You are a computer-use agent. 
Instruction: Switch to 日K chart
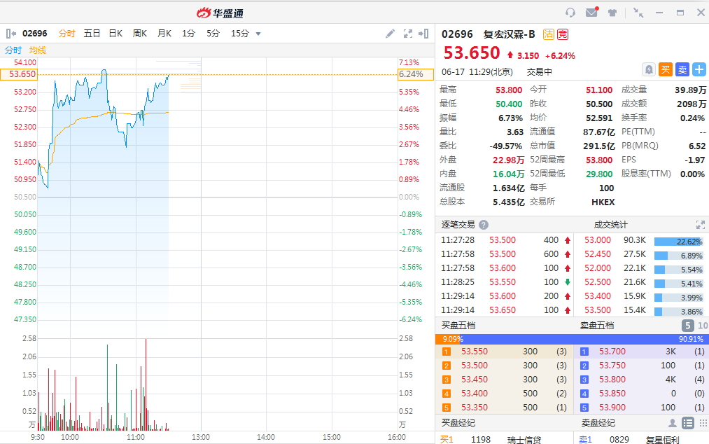coord(115,34)
